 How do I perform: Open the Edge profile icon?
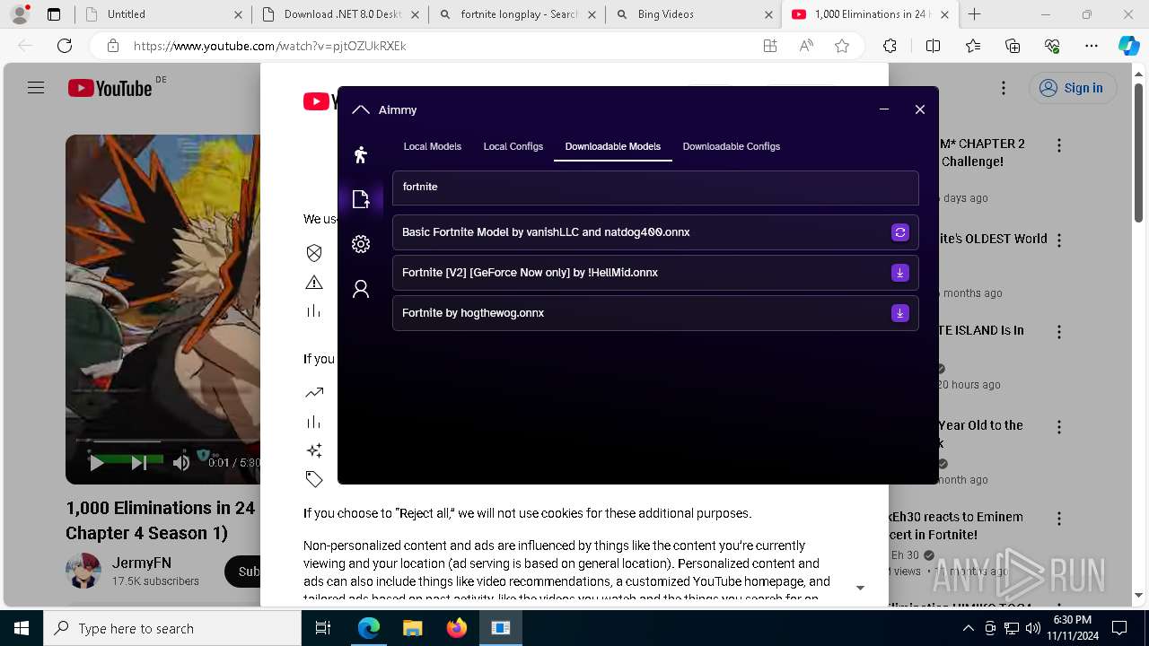(x=20, y=14)
